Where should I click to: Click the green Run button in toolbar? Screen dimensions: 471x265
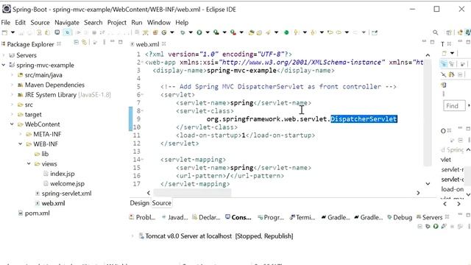pos(199,32)
